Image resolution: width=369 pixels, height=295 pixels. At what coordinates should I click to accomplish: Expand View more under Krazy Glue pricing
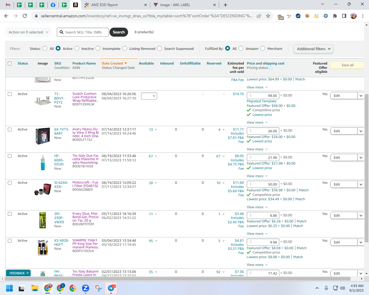(257, 234)
